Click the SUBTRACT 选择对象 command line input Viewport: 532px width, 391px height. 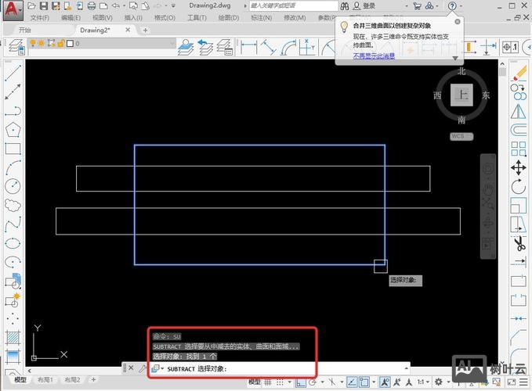[x=235, y=368]
